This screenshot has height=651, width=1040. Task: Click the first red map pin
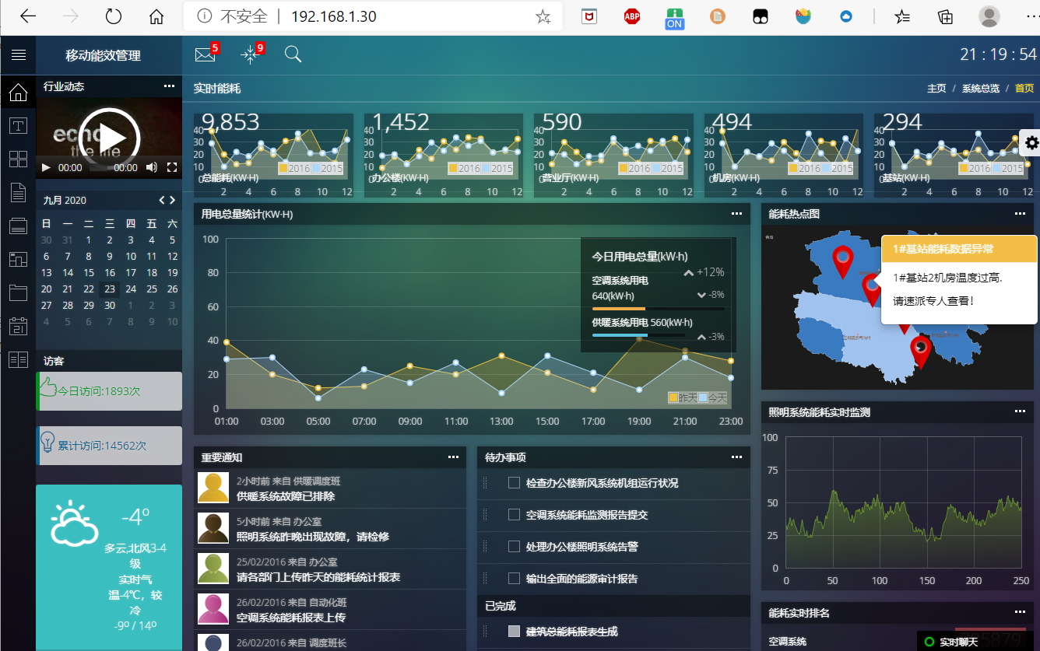click(x=842, y=262)
